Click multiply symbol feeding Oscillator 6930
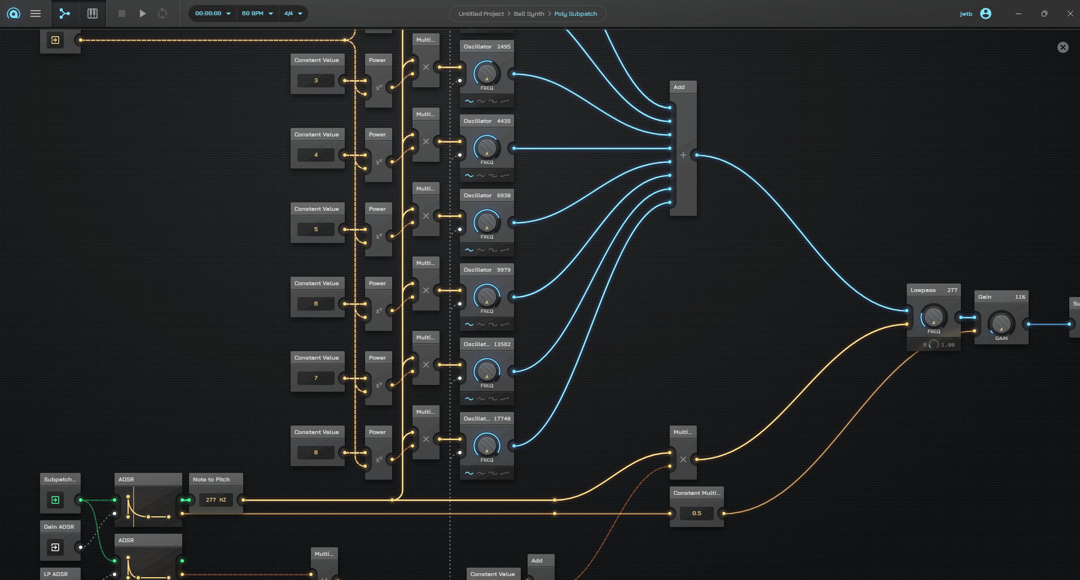This screenshot has height=580, width=1080. pyautogui.click(x=426, y=216)
